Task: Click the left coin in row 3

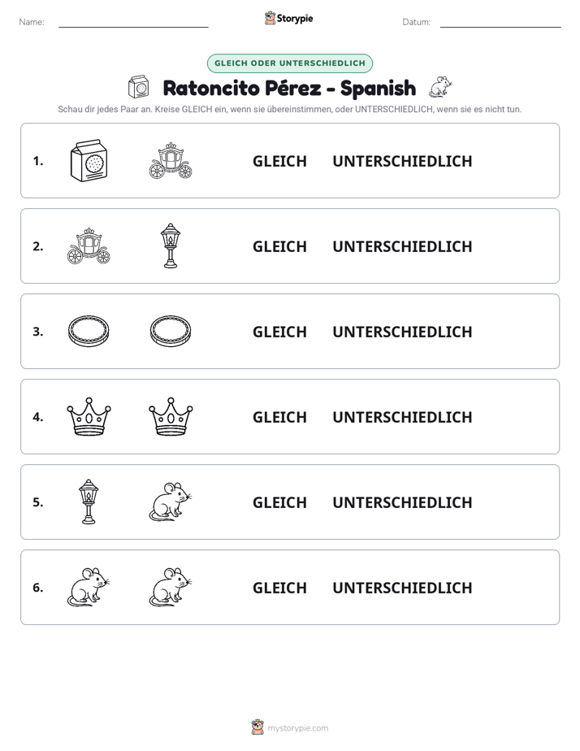Action: [x=89, y=331]
